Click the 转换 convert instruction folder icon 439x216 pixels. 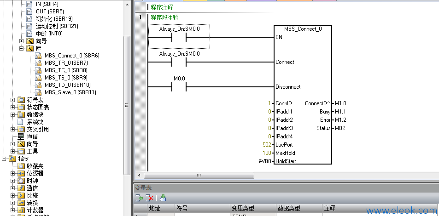[21, 203]
